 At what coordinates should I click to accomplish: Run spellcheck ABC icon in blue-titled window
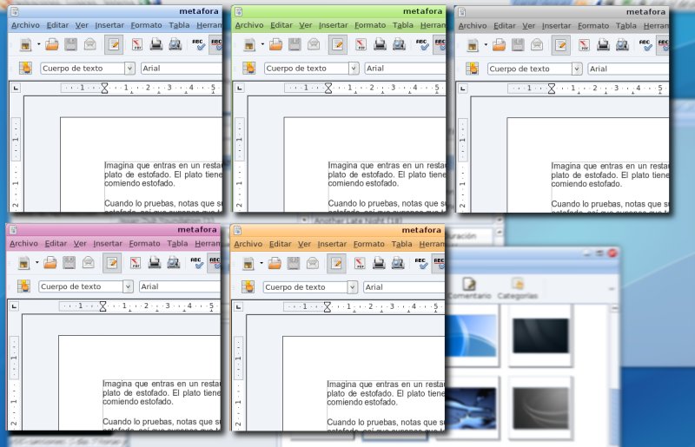click(198, 44)
